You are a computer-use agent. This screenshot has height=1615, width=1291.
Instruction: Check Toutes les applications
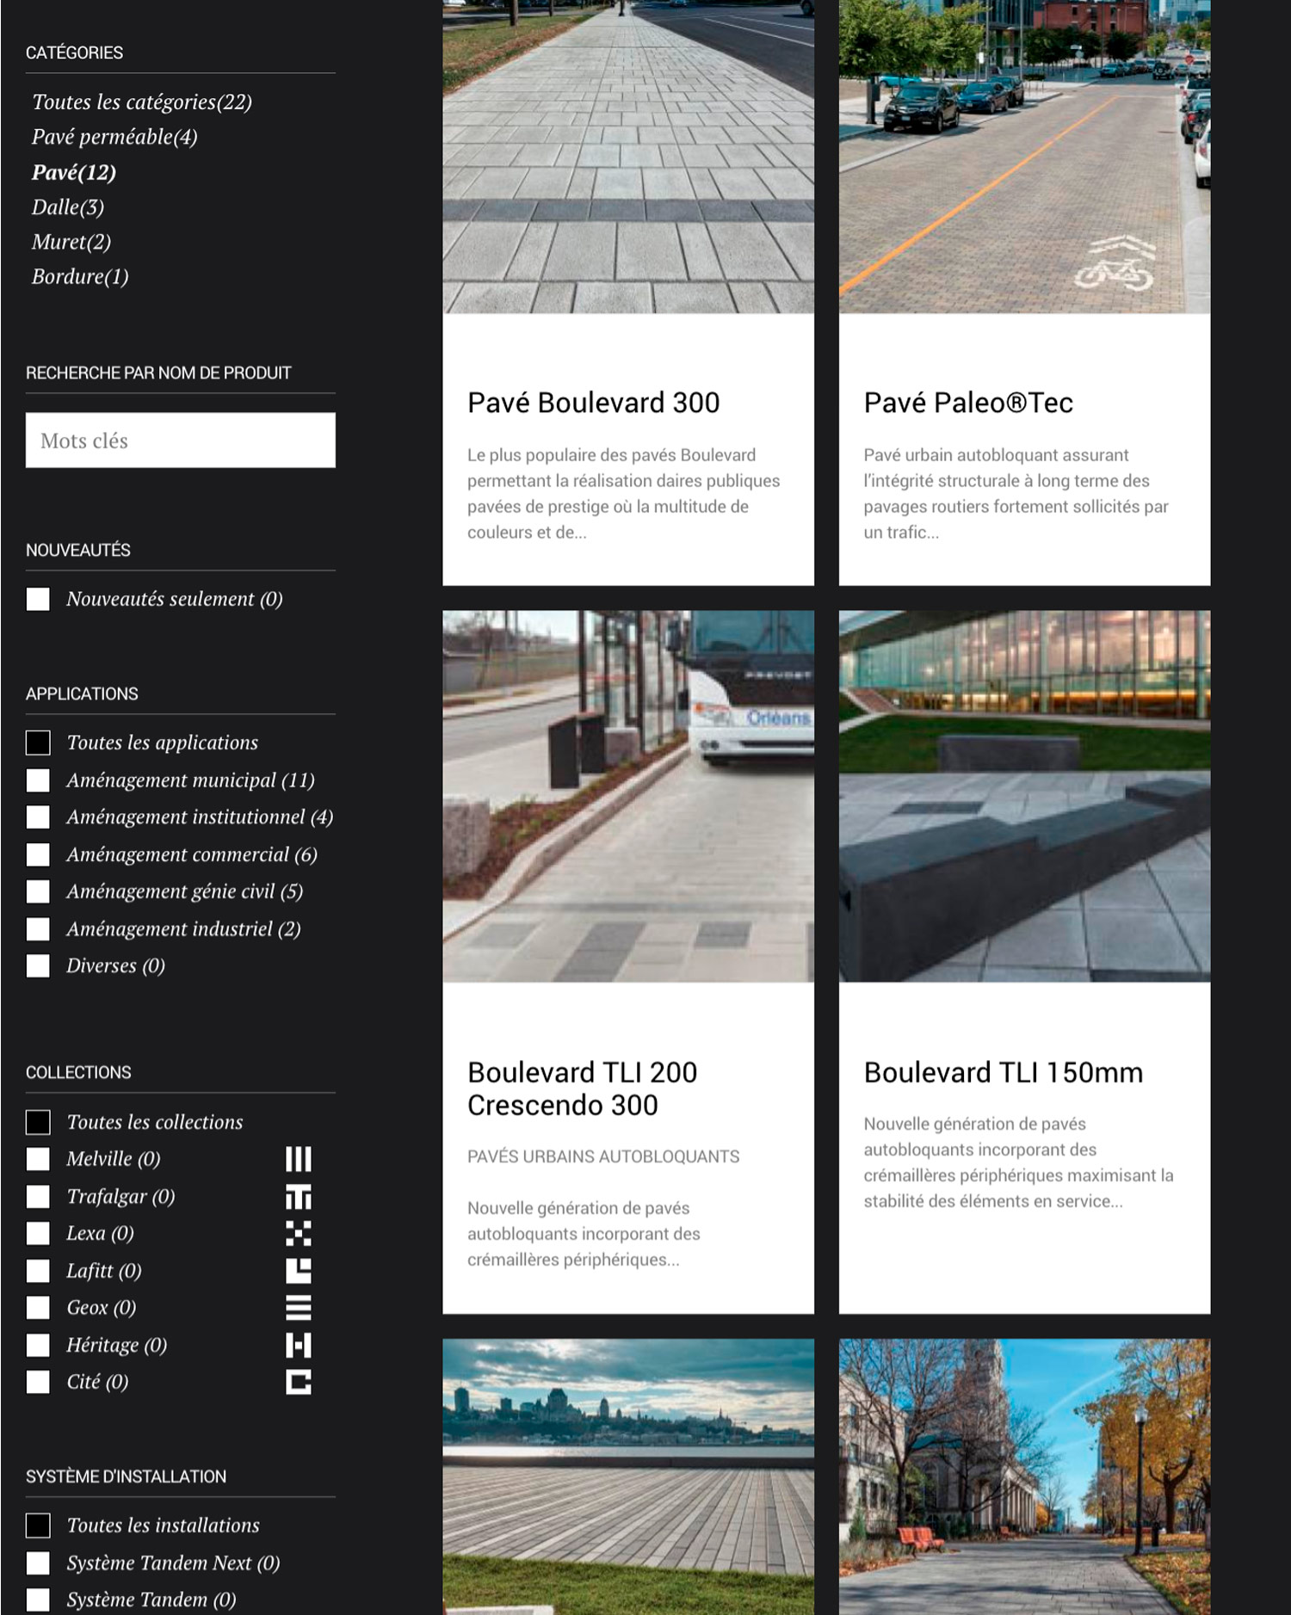pos(38,743)
